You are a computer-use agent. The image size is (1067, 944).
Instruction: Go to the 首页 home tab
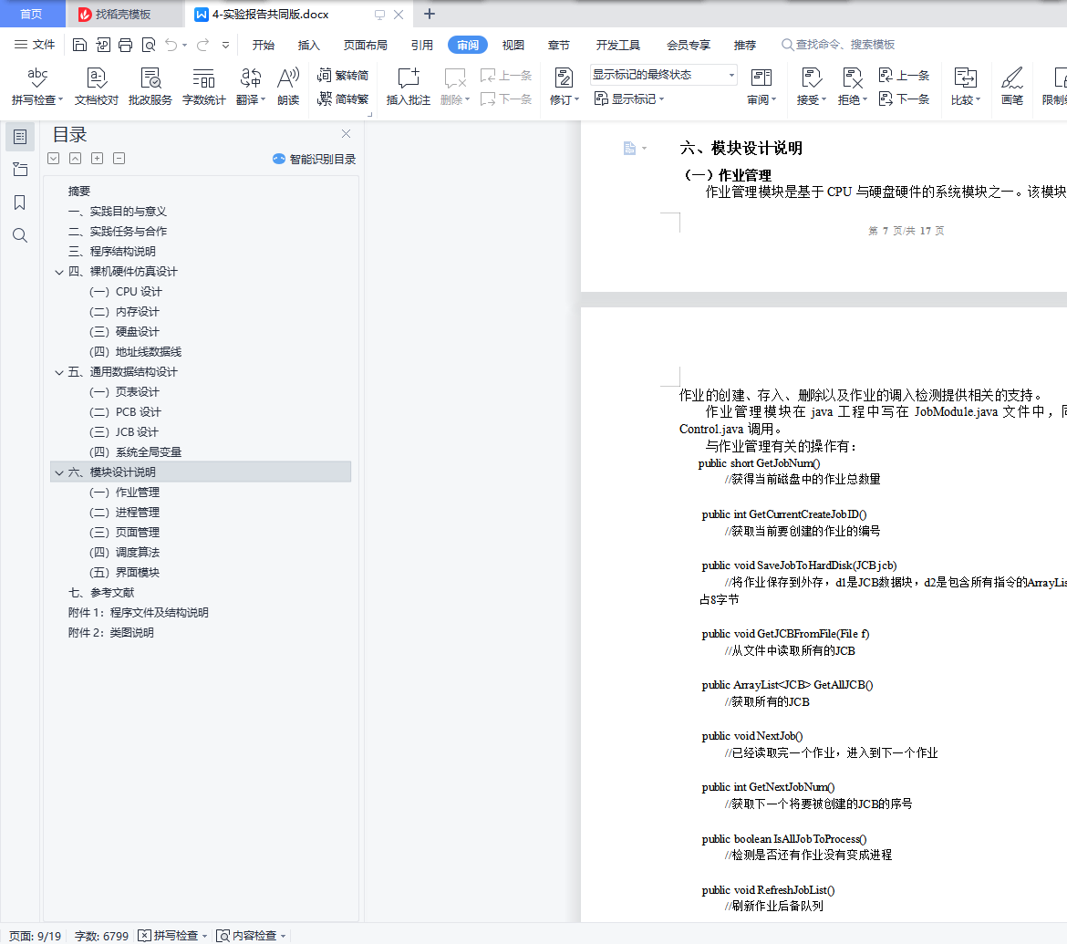pos(31,14)
